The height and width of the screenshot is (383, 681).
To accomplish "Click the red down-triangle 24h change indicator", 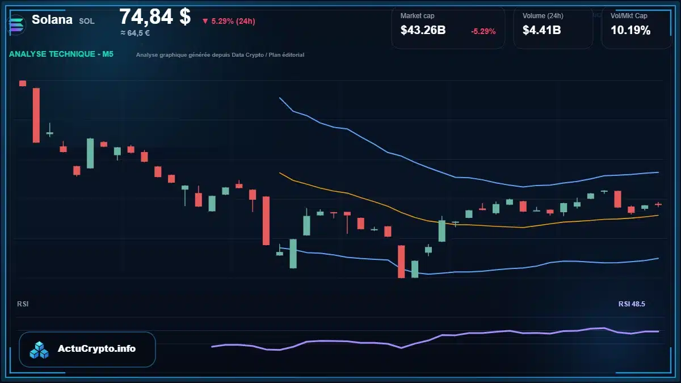I will 205,22.
